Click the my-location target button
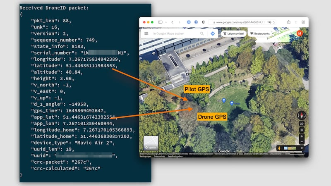This screenshot has height=186, width=331. click(302, 130)
